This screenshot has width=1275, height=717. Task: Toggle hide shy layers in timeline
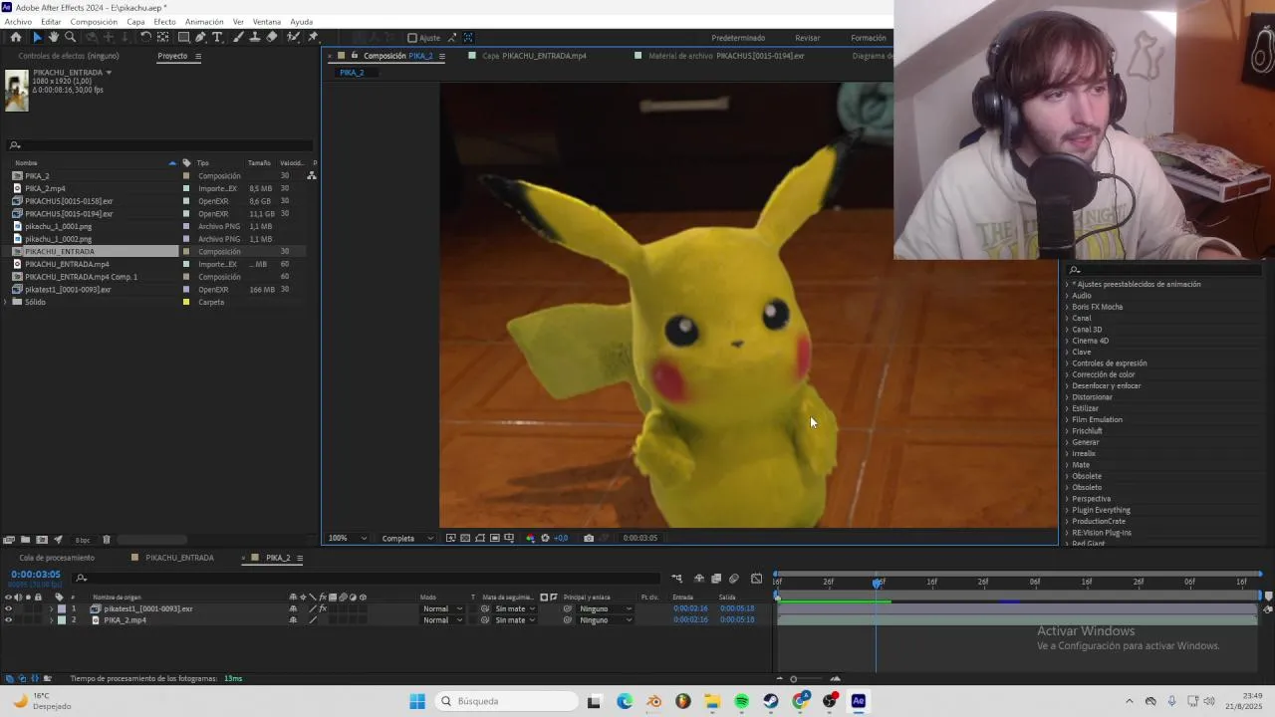point(699,579)
